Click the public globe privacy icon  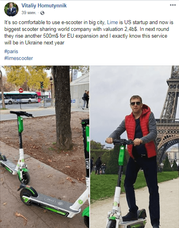[42, 13]
